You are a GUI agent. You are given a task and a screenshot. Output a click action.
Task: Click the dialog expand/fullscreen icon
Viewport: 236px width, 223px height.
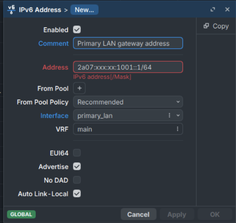click(x=213, y=10)
